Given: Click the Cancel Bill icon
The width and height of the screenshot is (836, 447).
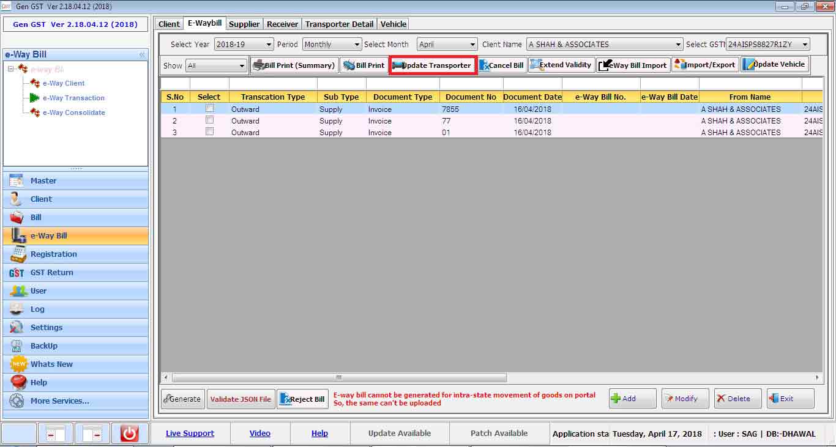Looking at the screenshot, I should [502, 65].
